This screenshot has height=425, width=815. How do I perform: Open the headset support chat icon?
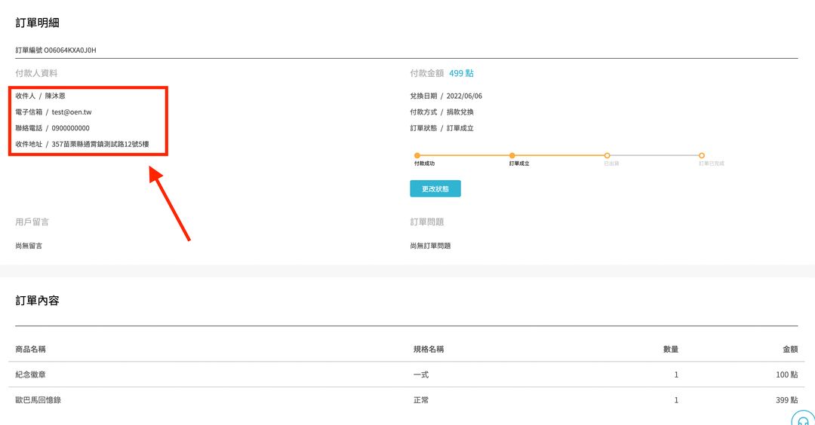click(803, 419)
